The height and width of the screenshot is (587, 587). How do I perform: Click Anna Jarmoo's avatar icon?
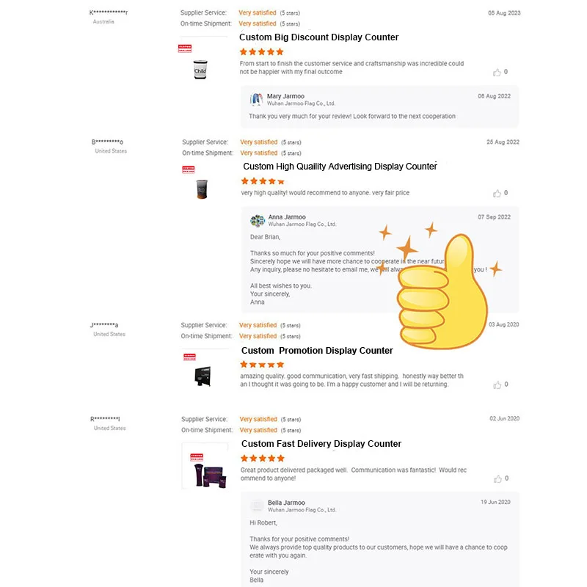coord(258,220)
